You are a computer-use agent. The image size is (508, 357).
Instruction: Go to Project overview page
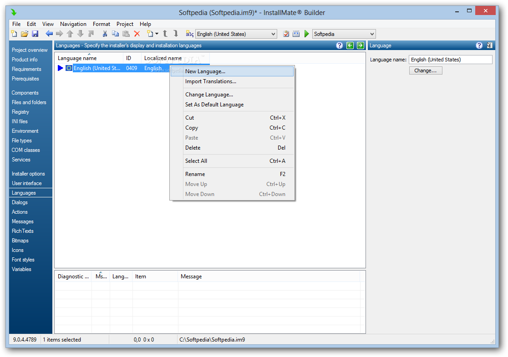click(x=30, y=50)
